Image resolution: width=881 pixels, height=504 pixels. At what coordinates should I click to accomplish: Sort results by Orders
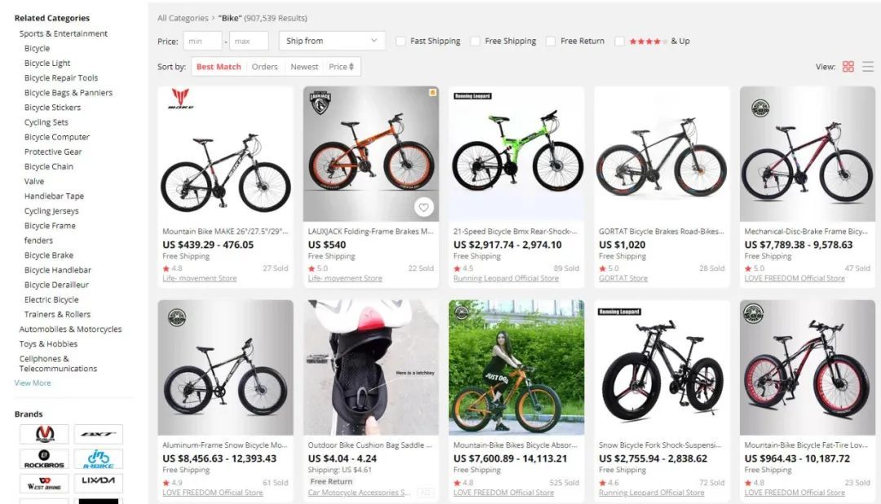[264, 67]
